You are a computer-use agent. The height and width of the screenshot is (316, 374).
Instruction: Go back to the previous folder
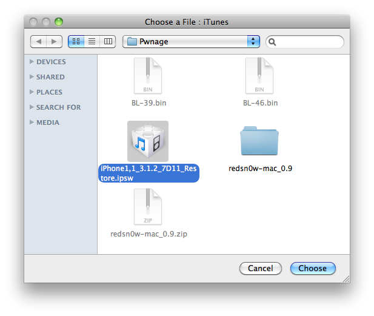click(x=39, y=41)
